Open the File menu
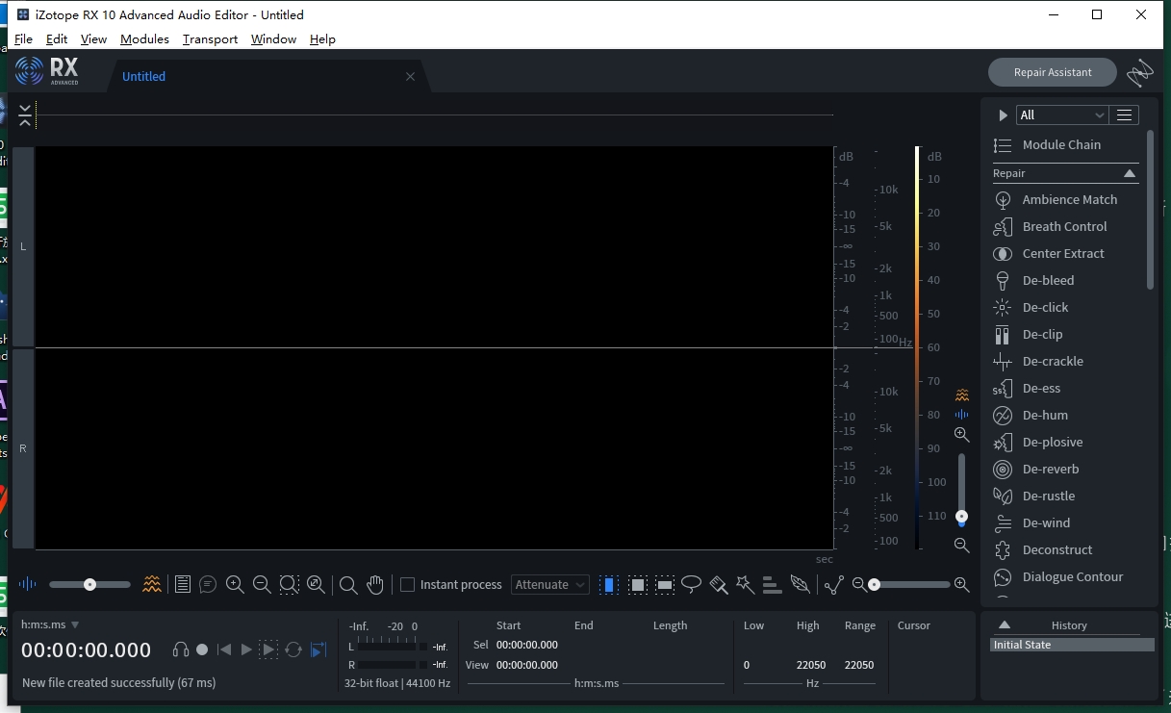 coord(24,39)
